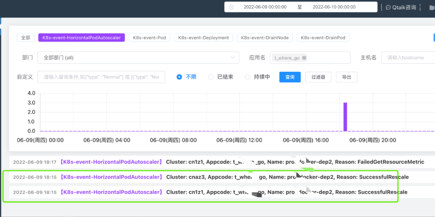
Task: Remove the t_where_go tag with its x icon
Action: [x=304, y=58]
